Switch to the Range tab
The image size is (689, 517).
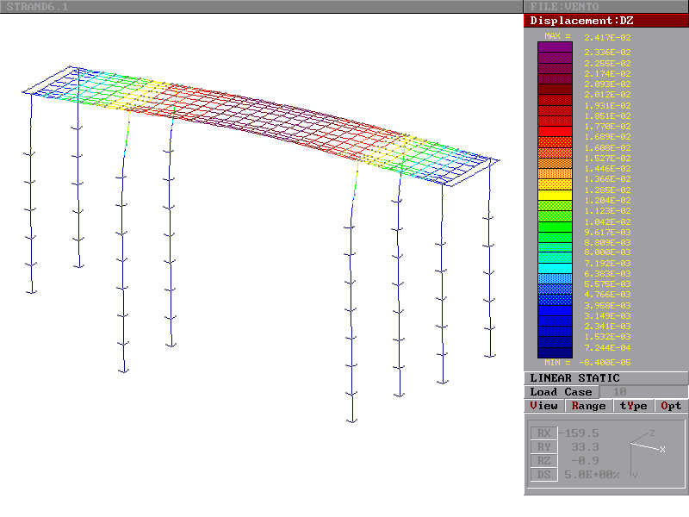pyautogui.click(x=588, y=406)
